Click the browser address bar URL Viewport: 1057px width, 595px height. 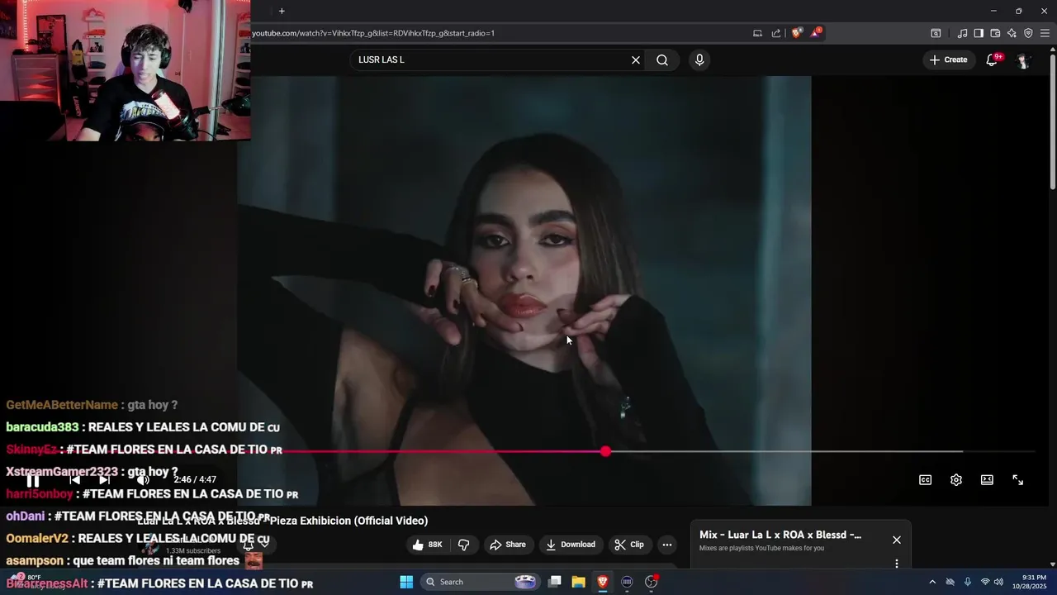point(373,33)
